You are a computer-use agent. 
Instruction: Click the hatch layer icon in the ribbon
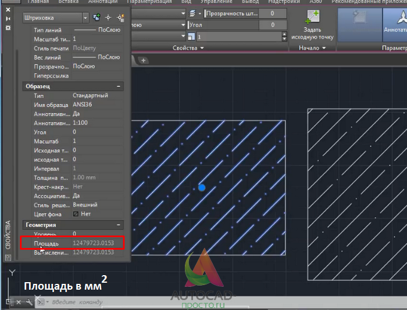[192, 13]
